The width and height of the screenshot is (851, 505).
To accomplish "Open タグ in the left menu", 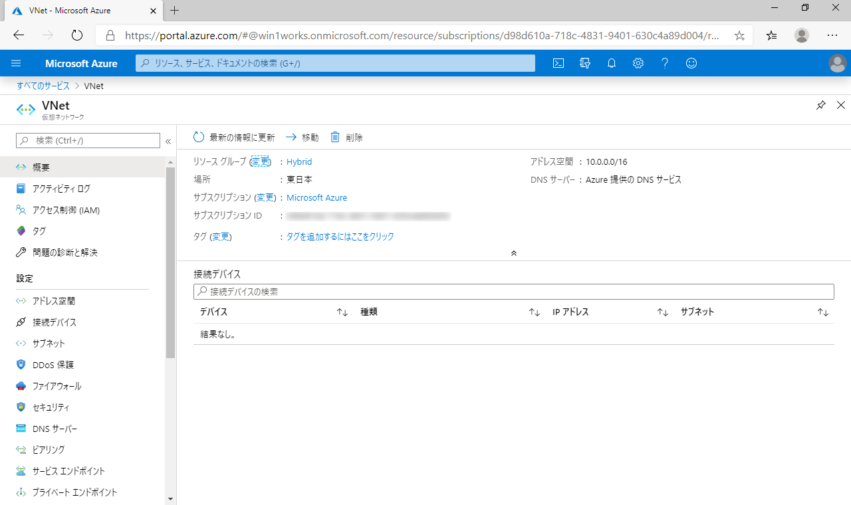I will [82, 231].
